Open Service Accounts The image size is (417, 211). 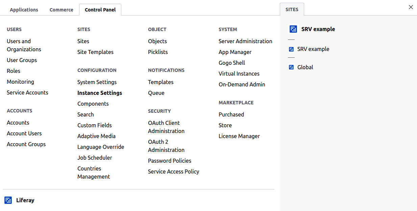coord(27,93)
